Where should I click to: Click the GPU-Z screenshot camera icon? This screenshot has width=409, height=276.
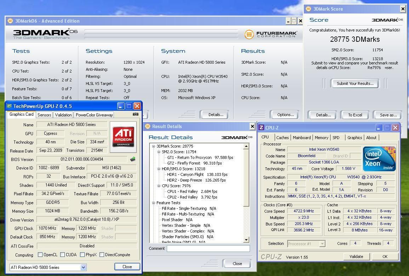tap(135, 114)
